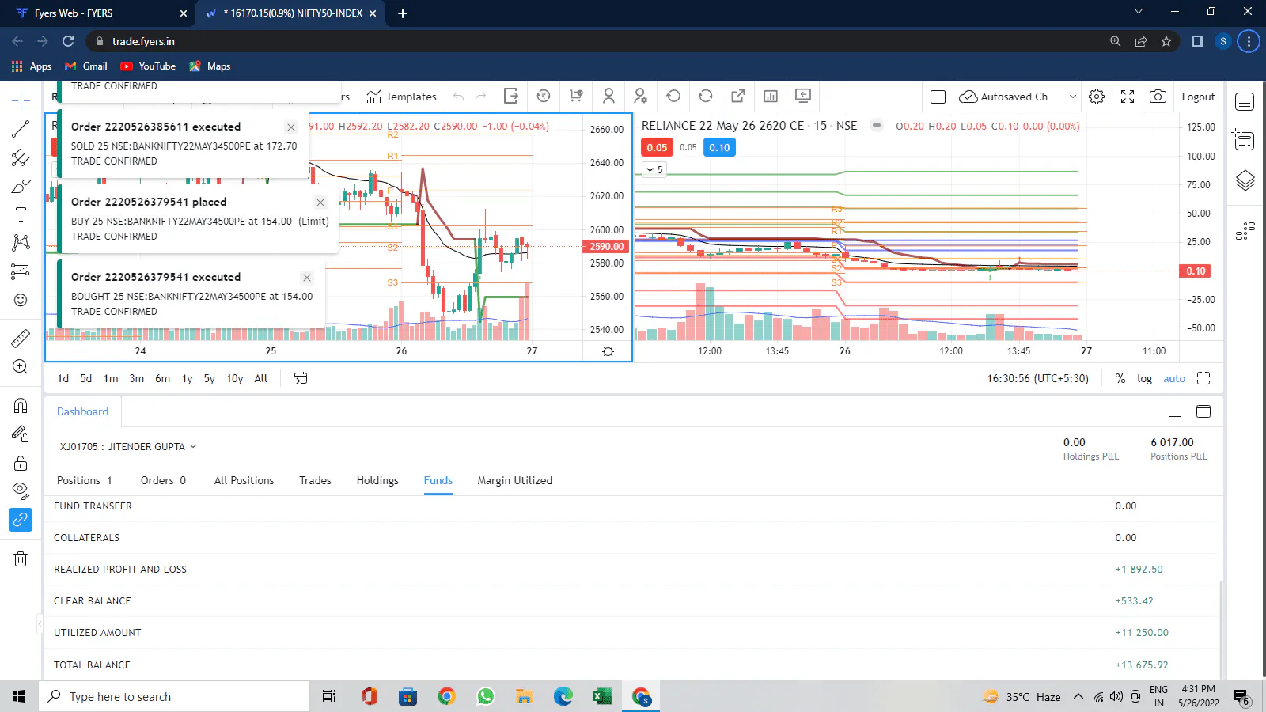Open chart settings gear in top toolbar
1266x712 pixels.
pos(1097,97)
